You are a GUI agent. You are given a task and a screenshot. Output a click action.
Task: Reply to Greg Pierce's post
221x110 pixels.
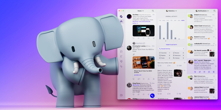point(133,94)
